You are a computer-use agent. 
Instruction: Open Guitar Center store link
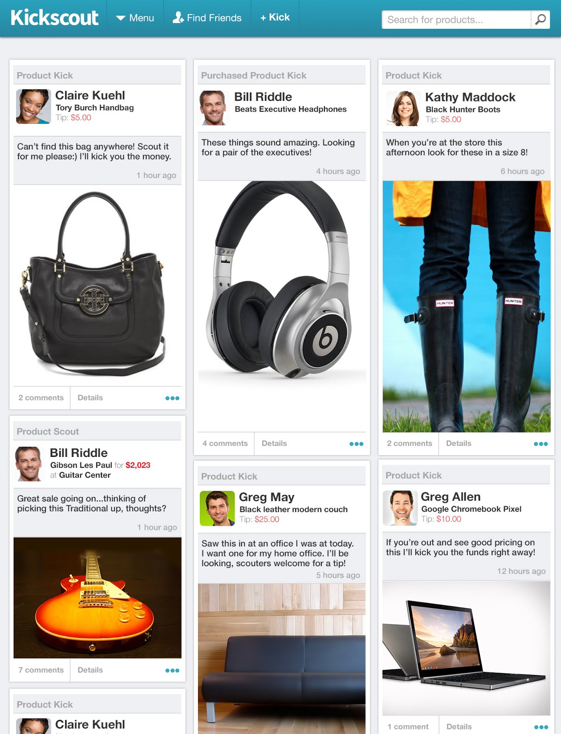click(85, 475)
